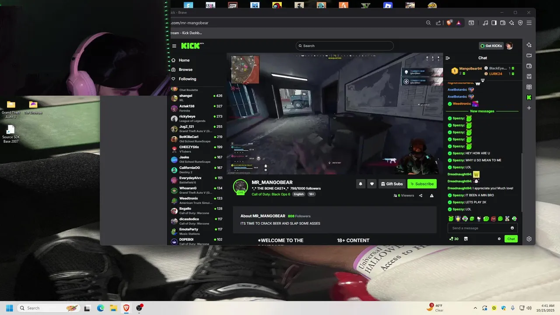This screenshot has height=315, width=560.
Task: Open Browse in Kick sidebar
Action: click(185, 70)
